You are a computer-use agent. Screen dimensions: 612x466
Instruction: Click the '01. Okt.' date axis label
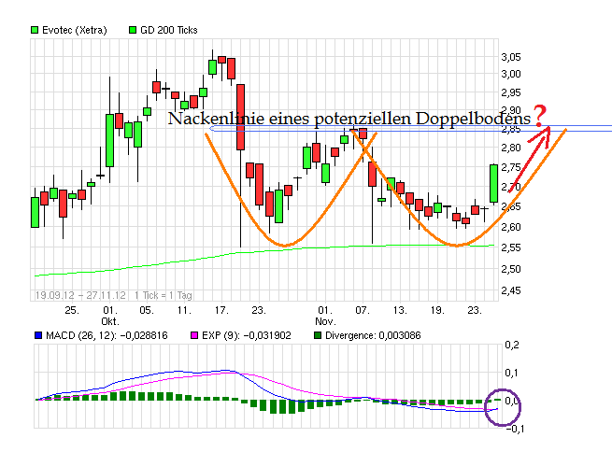click(110, 316)
